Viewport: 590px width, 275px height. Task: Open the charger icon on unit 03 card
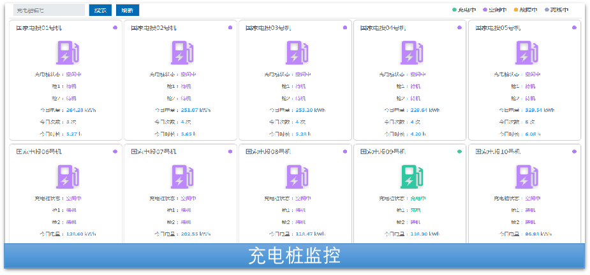297,53
